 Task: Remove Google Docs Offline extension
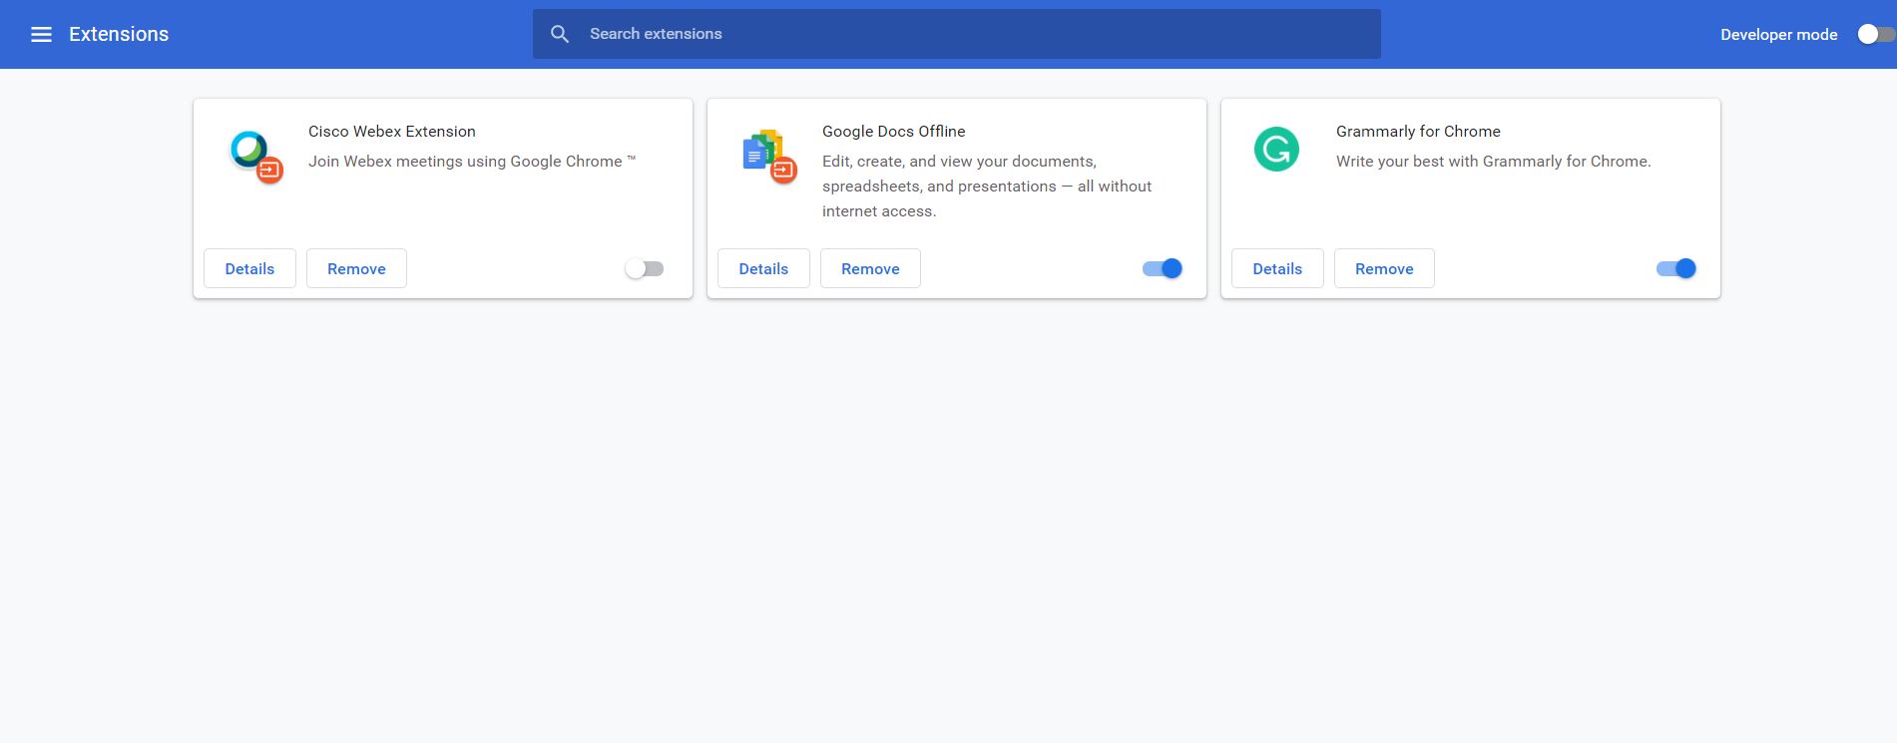[870, 268]
